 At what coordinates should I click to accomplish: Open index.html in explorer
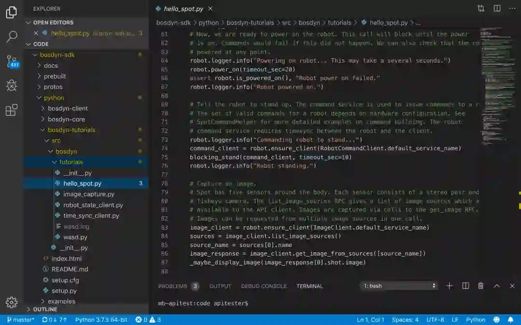tap(86, 259)
